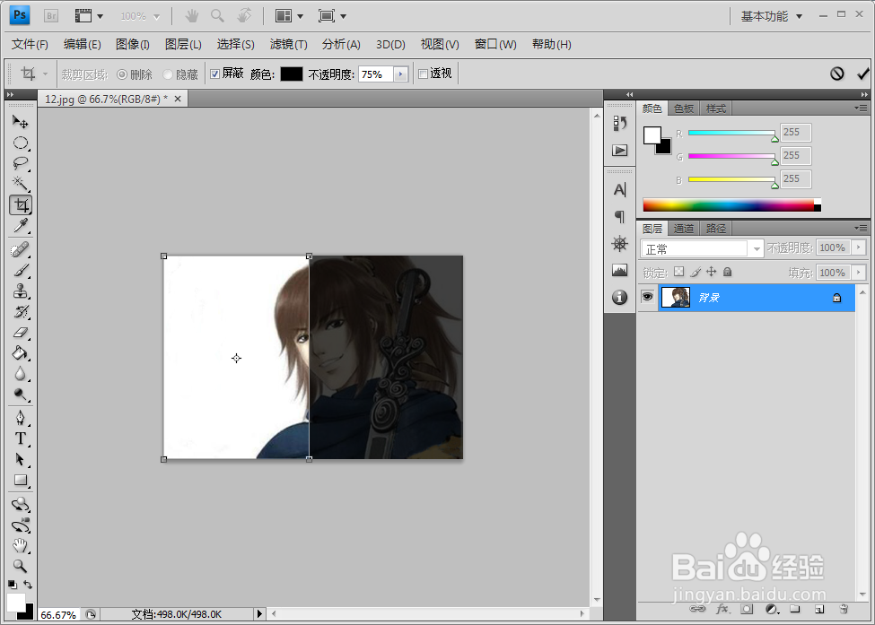875x625 pixels.
Task: Enable the Perspective checkbox
Action: (423, 74)
